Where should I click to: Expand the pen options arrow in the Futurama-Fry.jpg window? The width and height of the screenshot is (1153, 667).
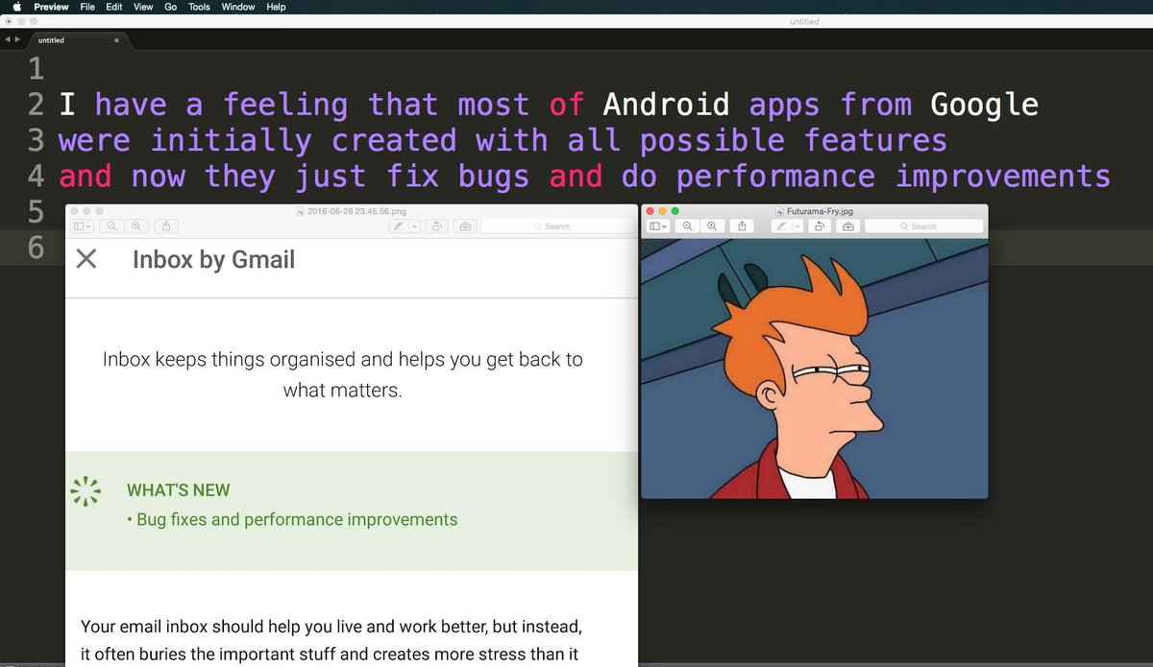tap(797, 226)
